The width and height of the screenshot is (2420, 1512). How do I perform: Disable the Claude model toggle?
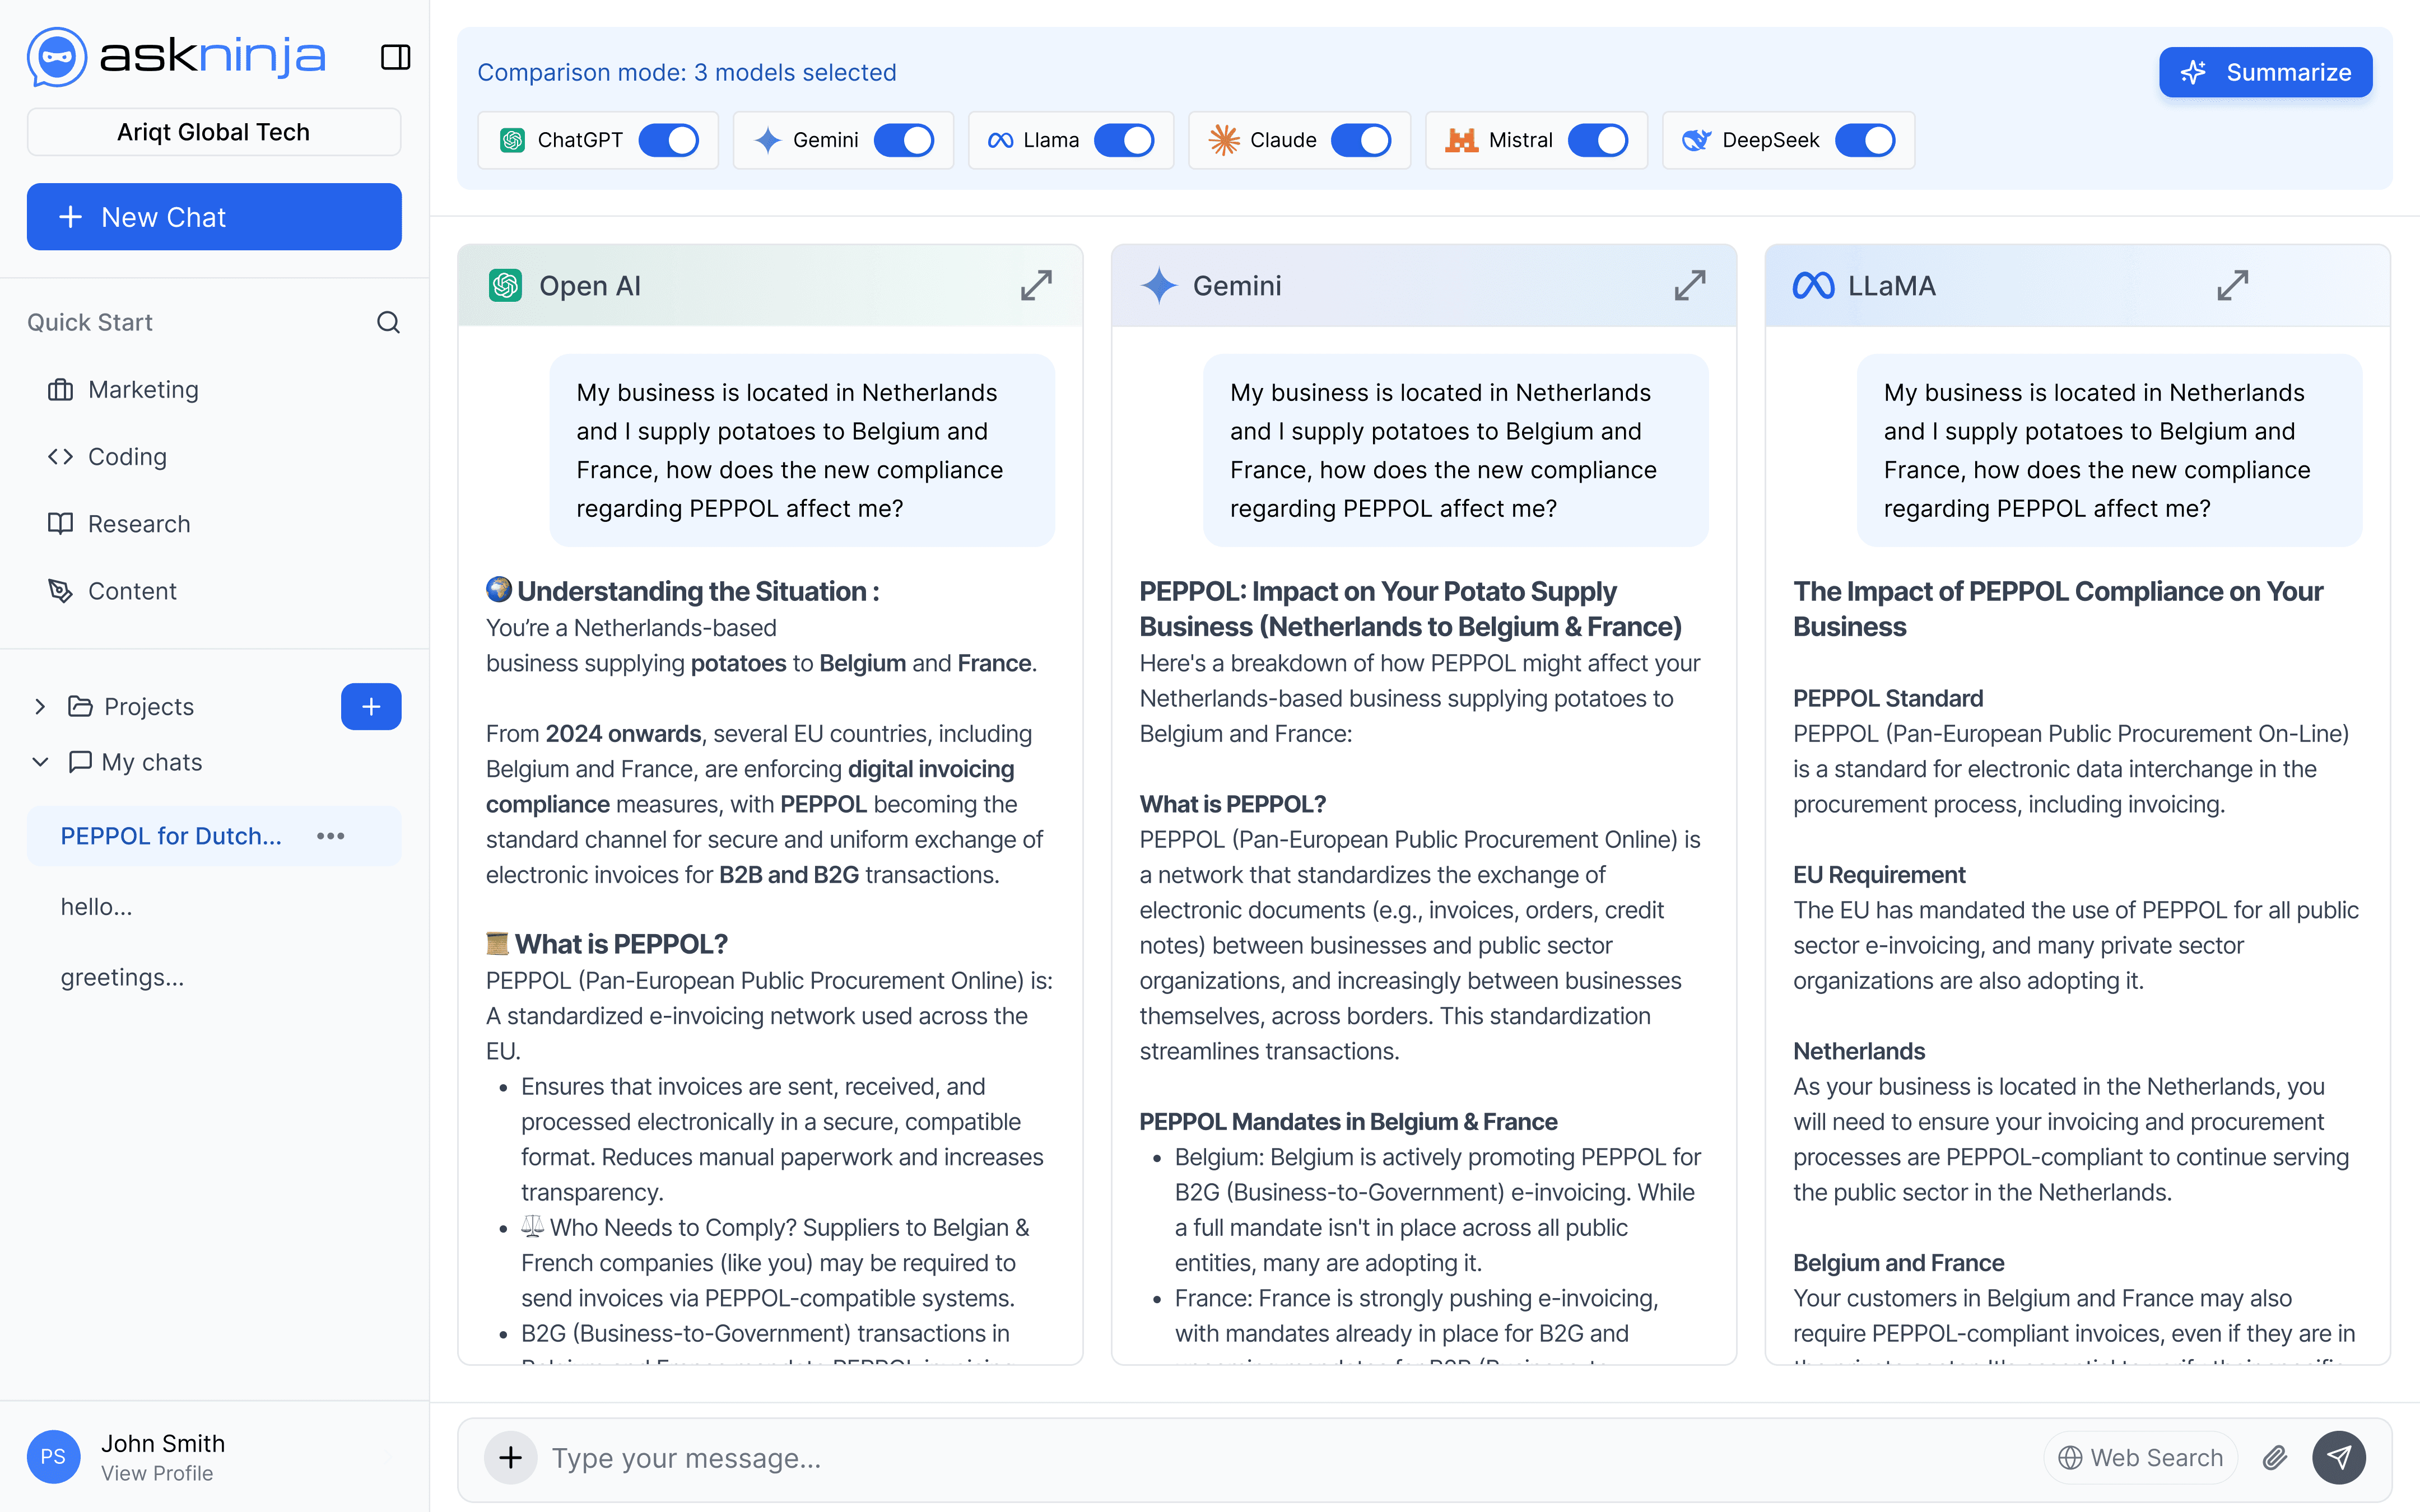1361,140
